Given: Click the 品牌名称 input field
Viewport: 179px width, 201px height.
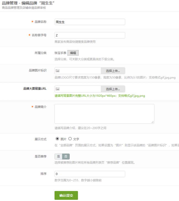Looking at the screenshot, I should [90, 22].
